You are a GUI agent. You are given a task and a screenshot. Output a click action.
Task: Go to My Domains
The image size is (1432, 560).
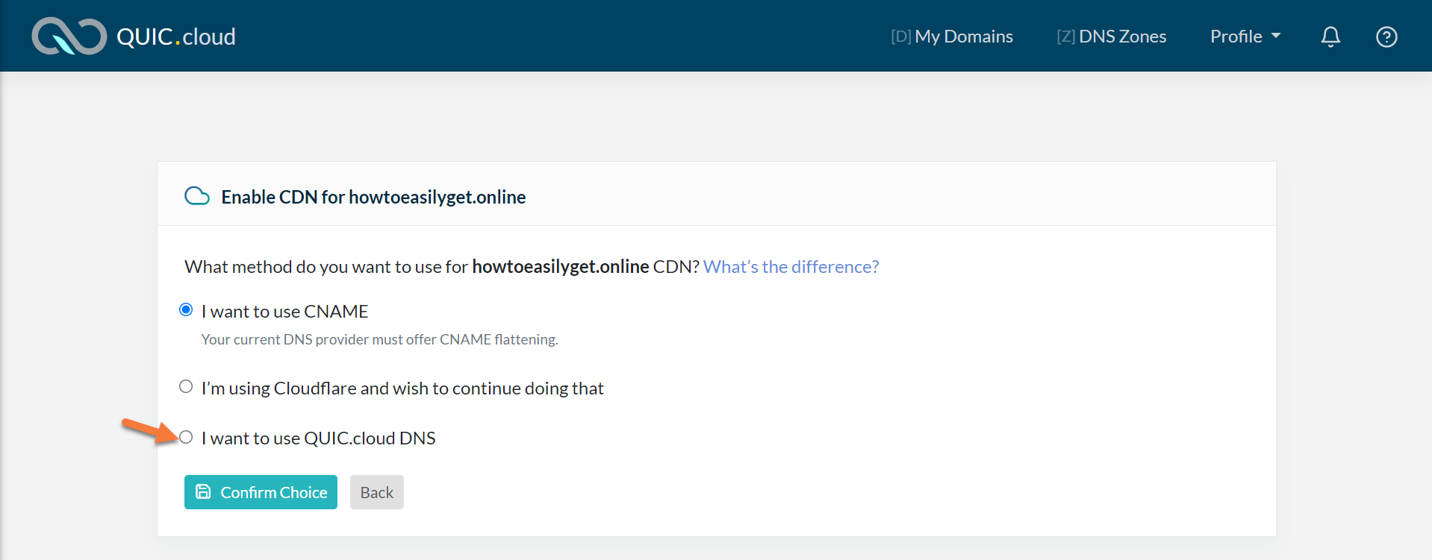tap(952, 37)
